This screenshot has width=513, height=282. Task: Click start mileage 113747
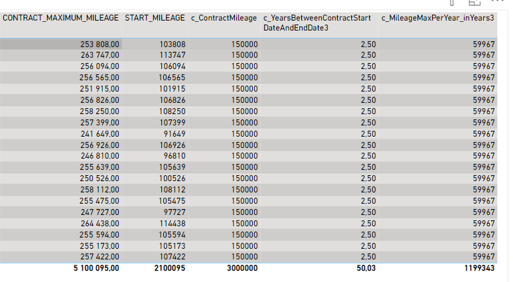pyautogui.click(x=173, y=55)
